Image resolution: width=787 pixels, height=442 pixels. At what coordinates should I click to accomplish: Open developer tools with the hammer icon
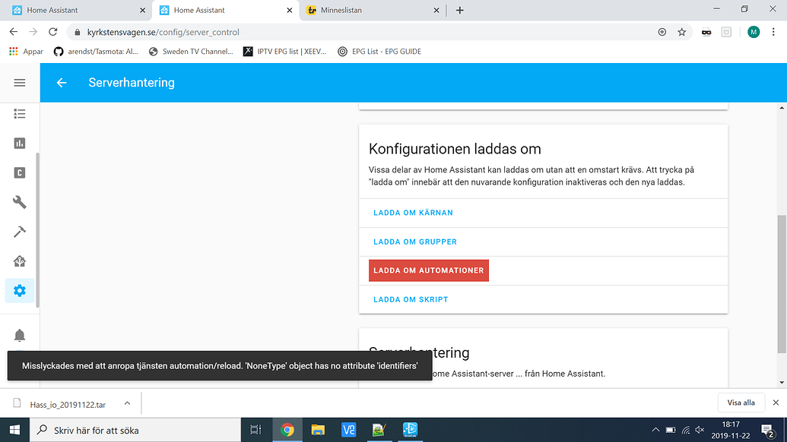point(20,232)
